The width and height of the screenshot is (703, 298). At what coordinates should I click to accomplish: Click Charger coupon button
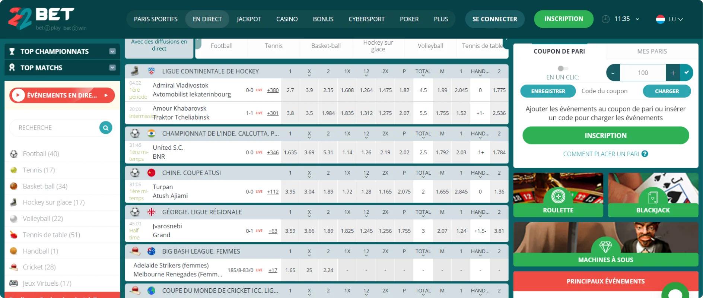tap(667, 91)
